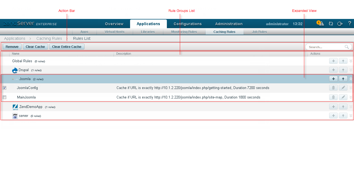Viewport: 354px width, 171px height.
Task: Uncheck the JoomlaConfig rule checkbox
Action: tap(5, 88)
